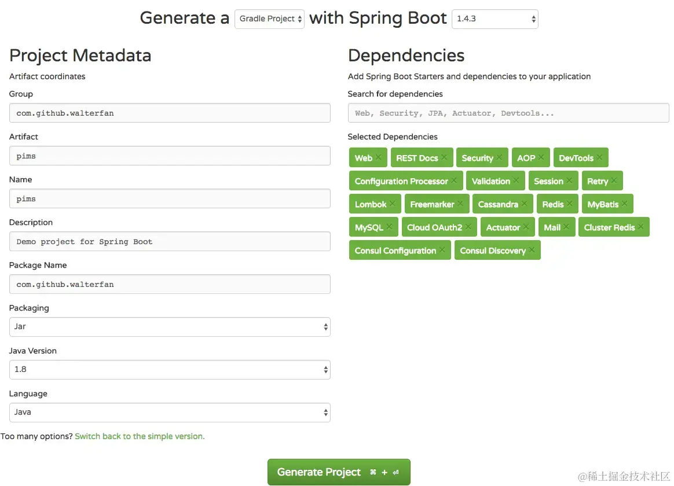Click the Generate Project button
Viewport: 674px width, 486px height.
(x=339, y=472)
